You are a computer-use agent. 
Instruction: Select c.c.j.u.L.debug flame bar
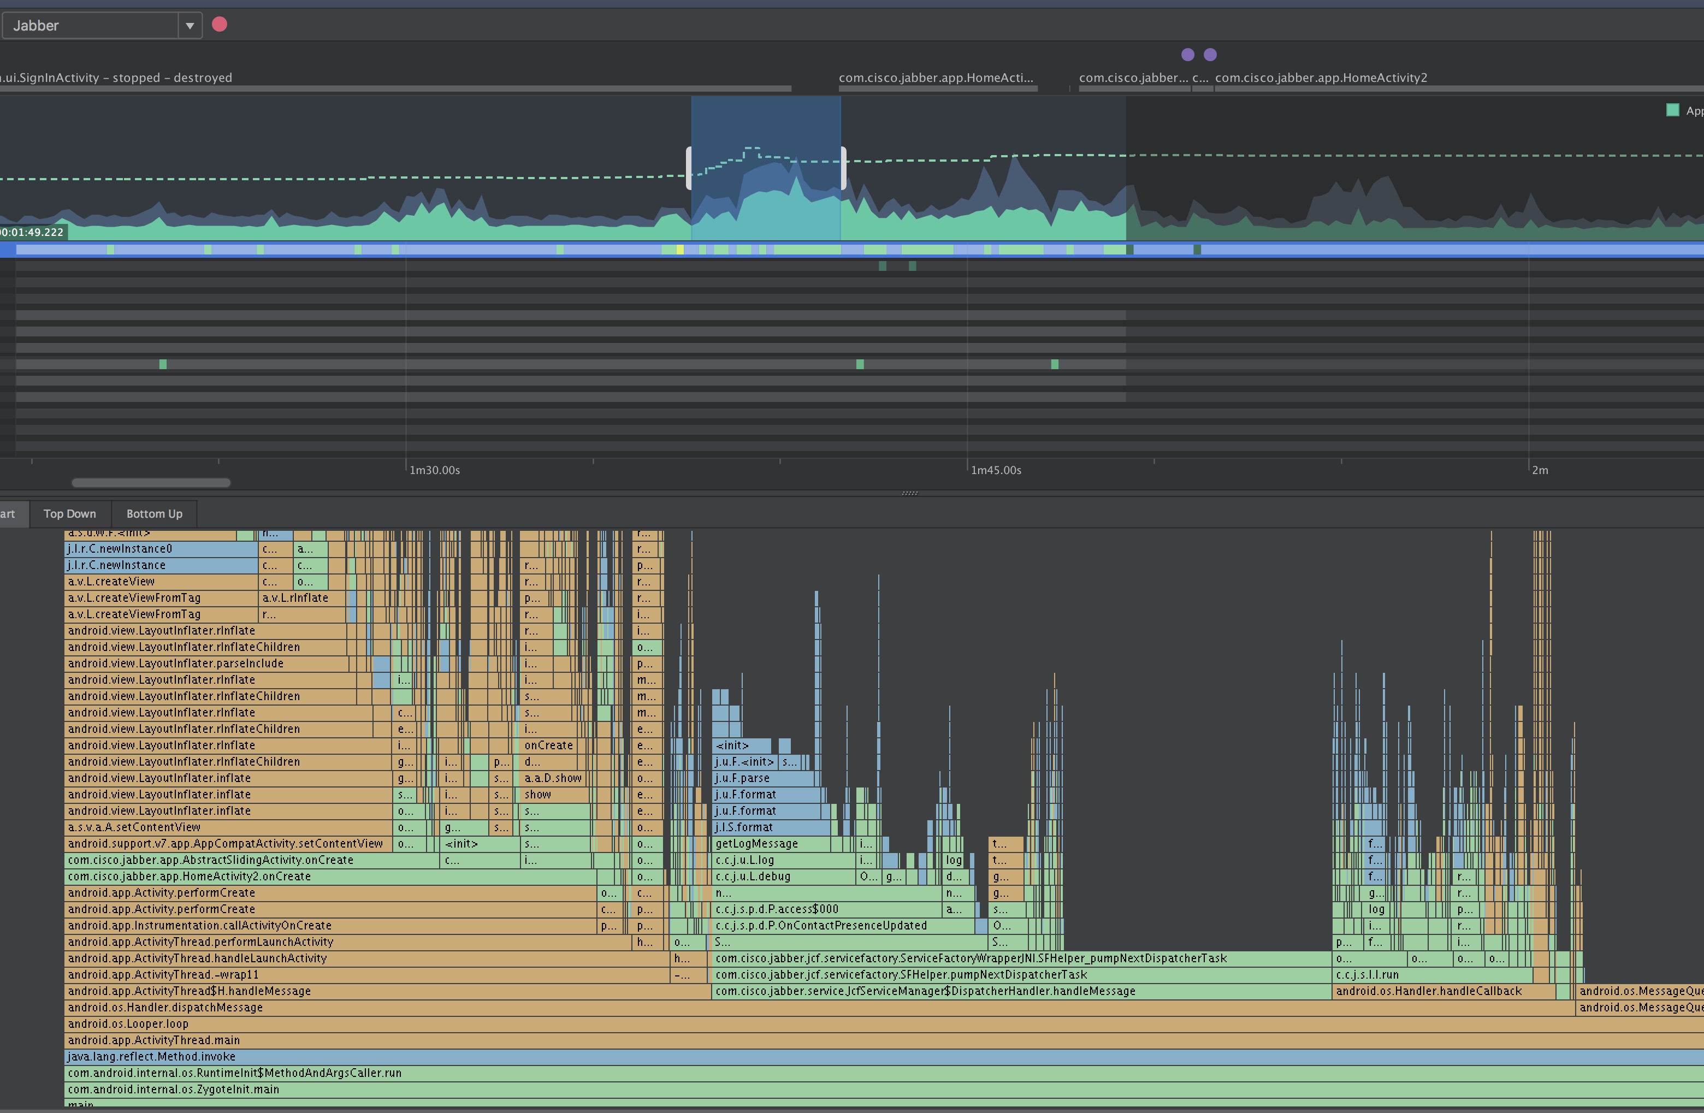(784, 877)
